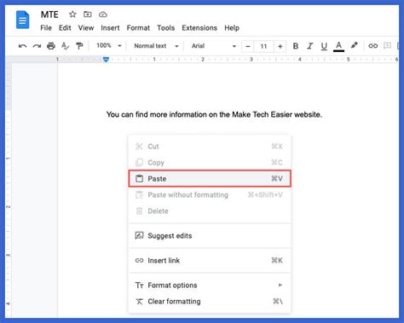Viewport: 404px width, 323px height.
Task: Open the Extensions menu
Action: point(199,28)
